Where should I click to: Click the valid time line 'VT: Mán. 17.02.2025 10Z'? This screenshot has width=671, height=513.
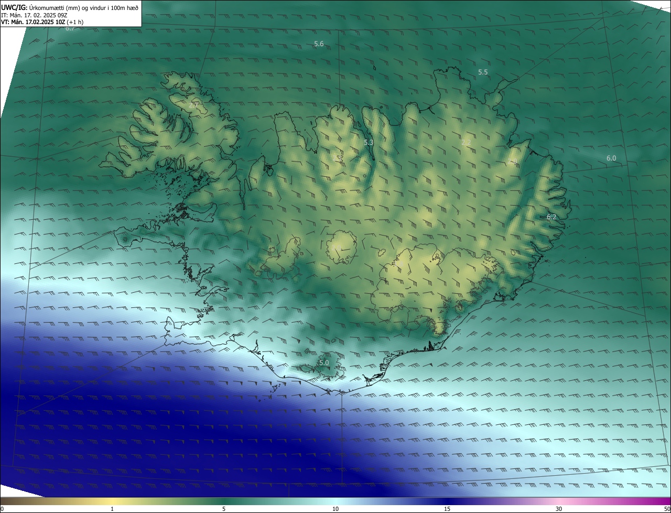click(33, 22)
